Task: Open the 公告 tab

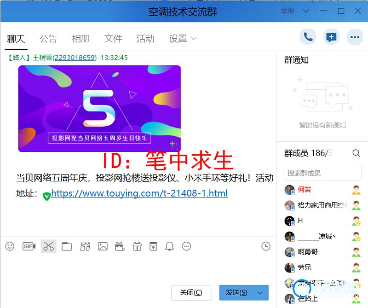Action: click(48, 39)
